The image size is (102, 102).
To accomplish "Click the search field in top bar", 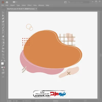I will pyautogui.click(x=79, y=2).
